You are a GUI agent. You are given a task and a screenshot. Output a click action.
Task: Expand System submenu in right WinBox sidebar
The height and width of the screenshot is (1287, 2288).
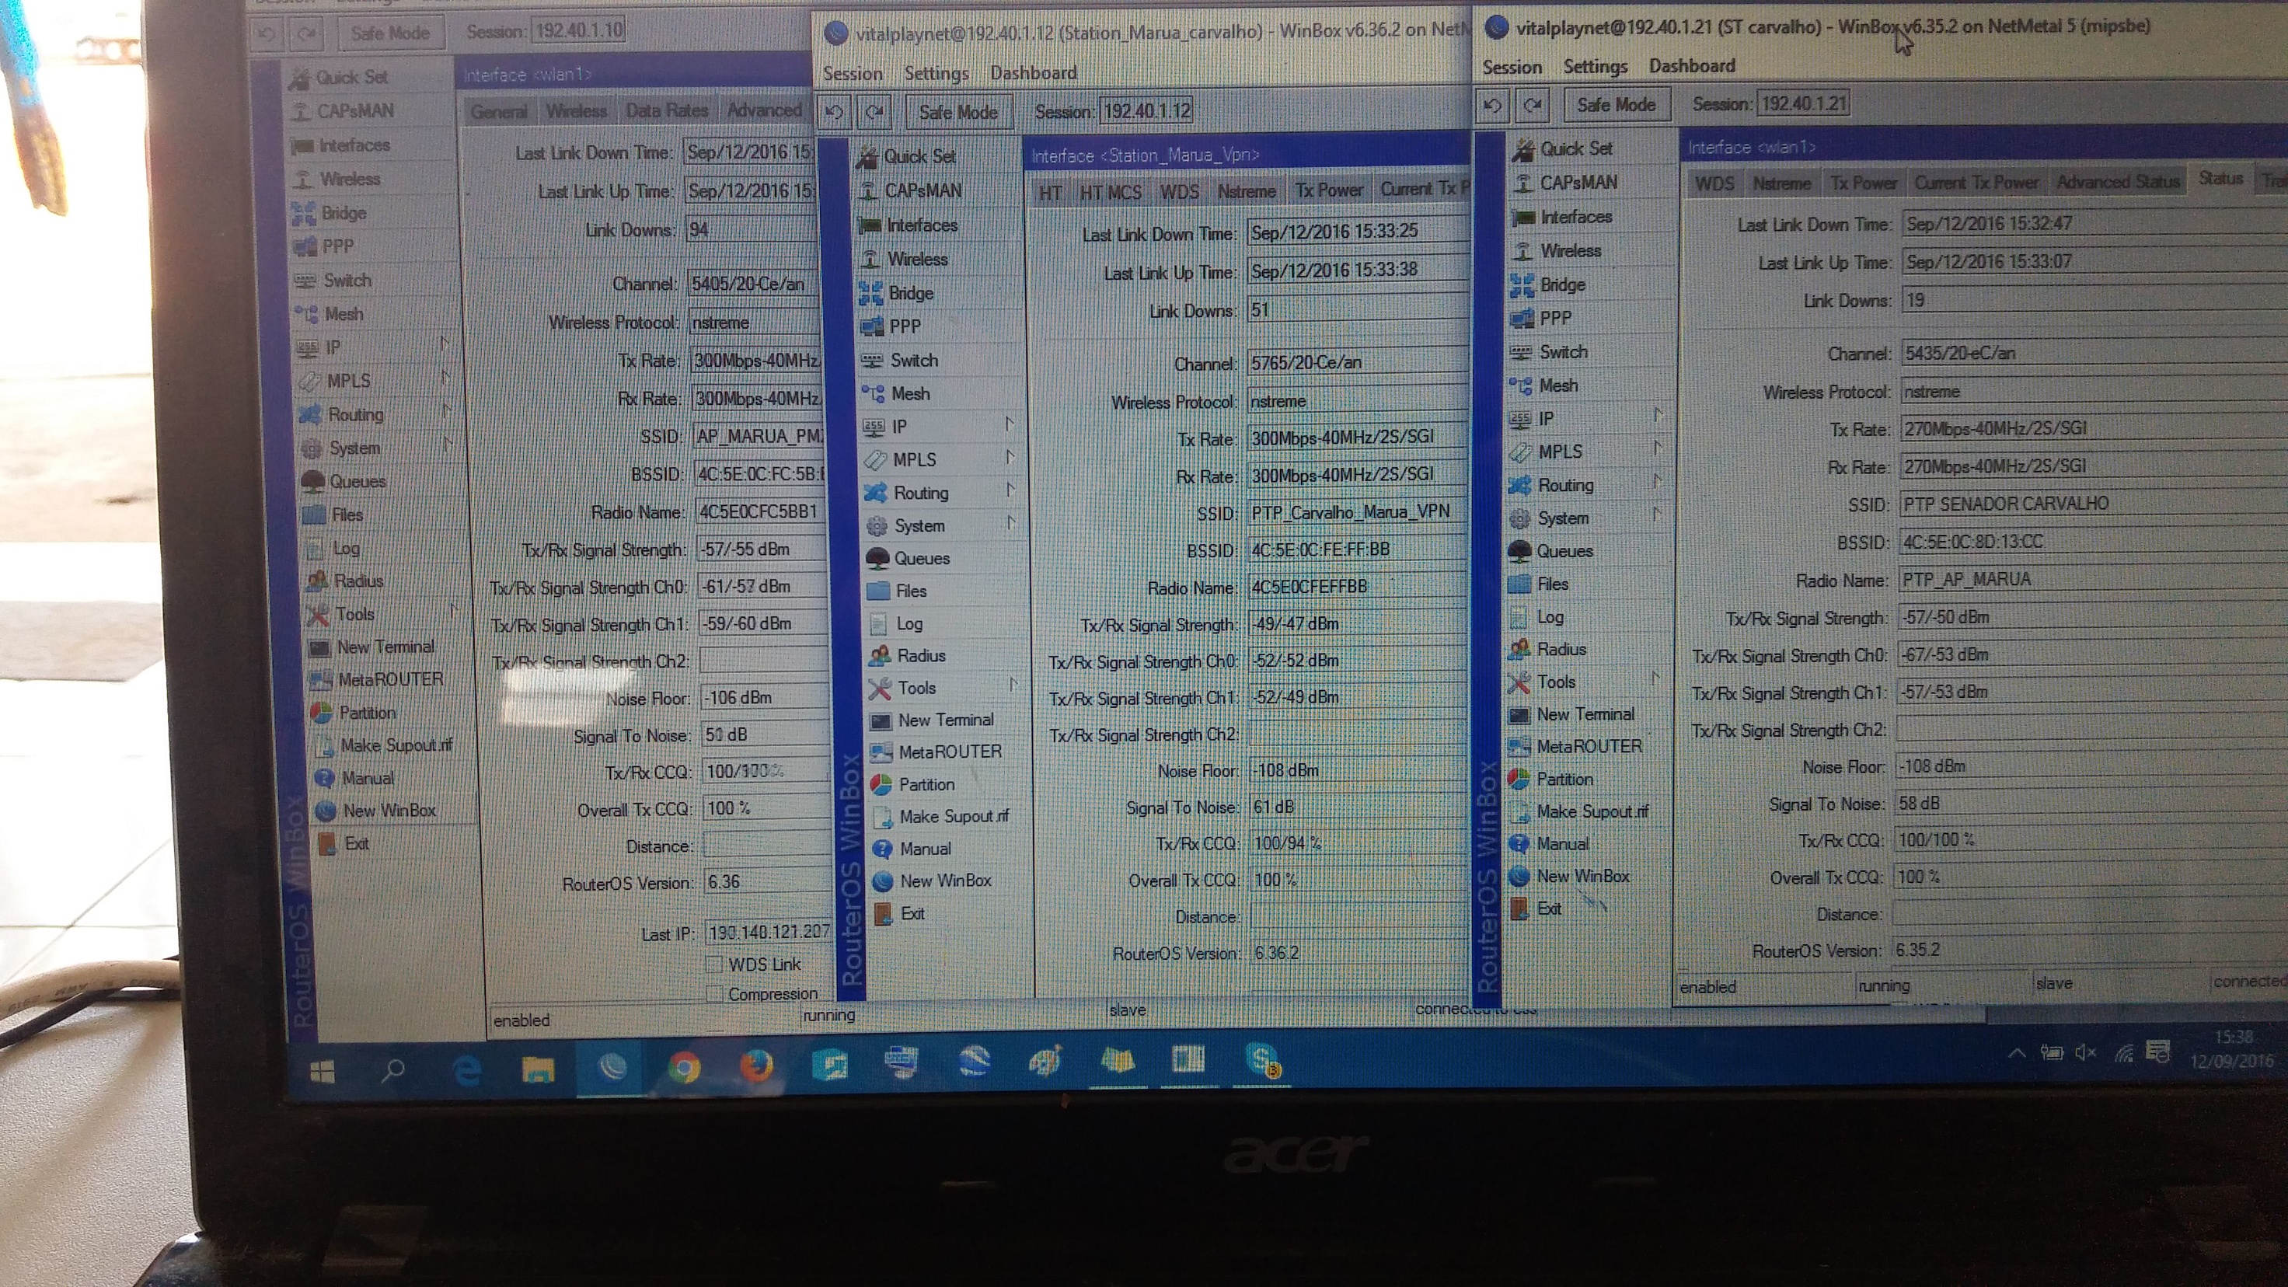tap(1656, 515)
